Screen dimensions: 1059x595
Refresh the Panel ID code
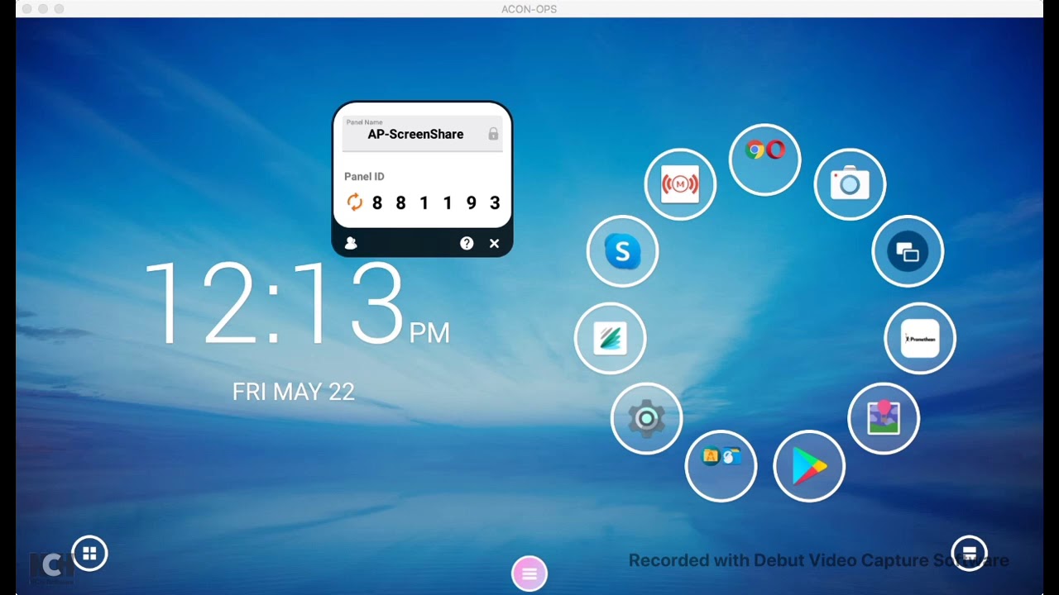pyautogui.click(x=355, y=202)
